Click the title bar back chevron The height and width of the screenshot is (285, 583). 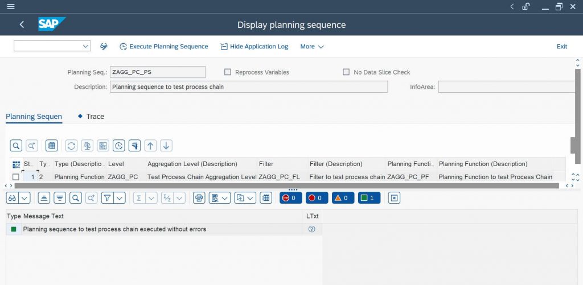pyautogui.click(x=512, y=6)
